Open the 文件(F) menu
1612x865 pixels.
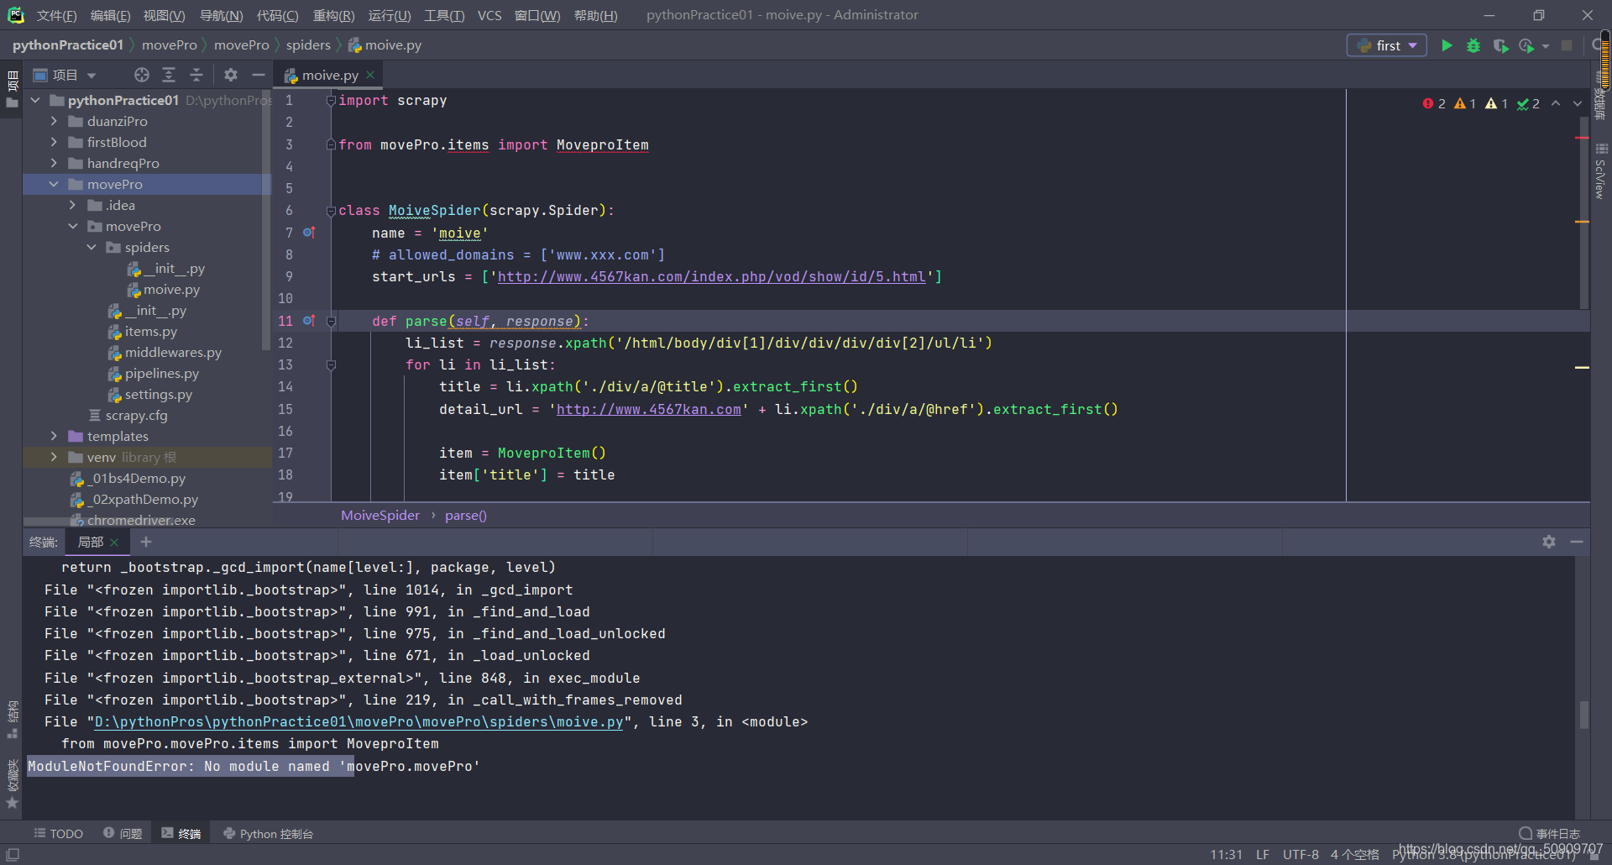(x=56, y=15)
